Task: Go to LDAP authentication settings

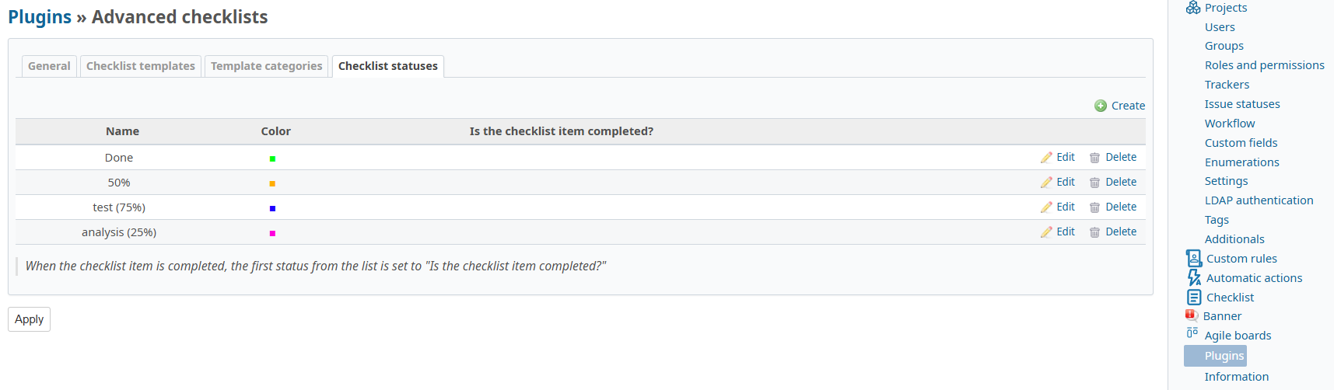Action: (1259, 200)
